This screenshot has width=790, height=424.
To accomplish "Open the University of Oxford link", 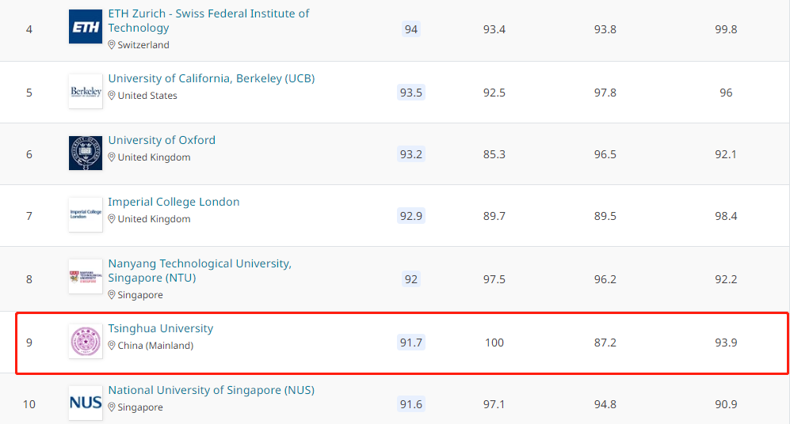I will click(x=162, y=140).
